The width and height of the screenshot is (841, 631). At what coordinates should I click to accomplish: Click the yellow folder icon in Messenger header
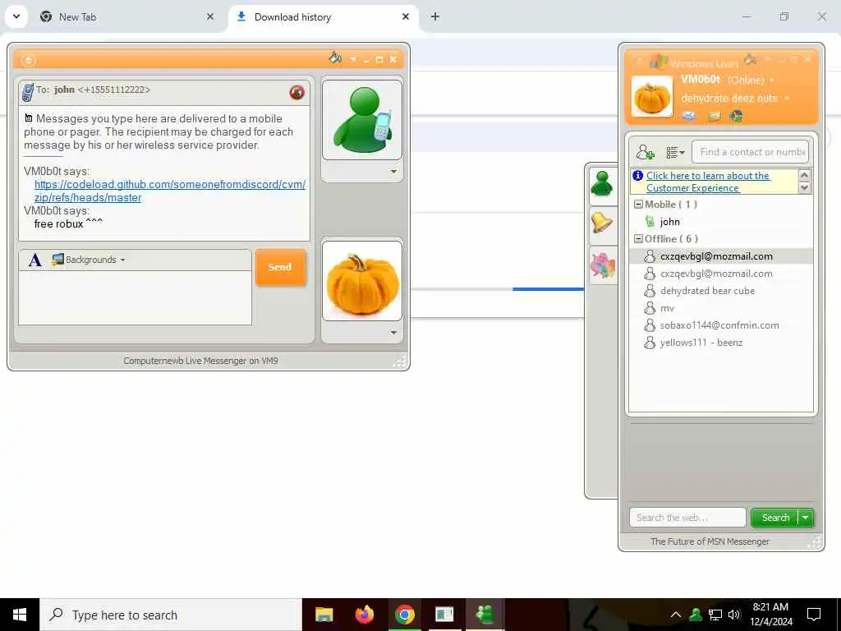tap(714, 116)
